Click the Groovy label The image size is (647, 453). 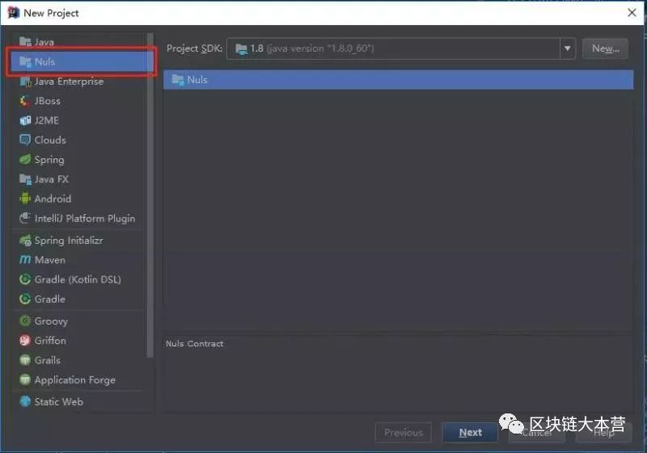(51, 321)
